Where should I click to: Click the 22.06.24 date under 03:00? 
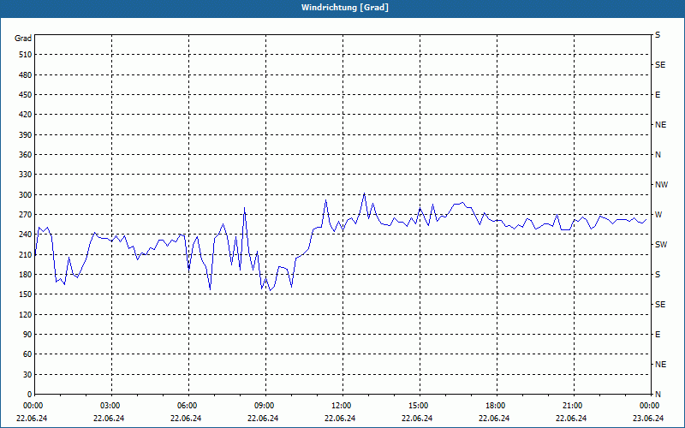[109, 419]
